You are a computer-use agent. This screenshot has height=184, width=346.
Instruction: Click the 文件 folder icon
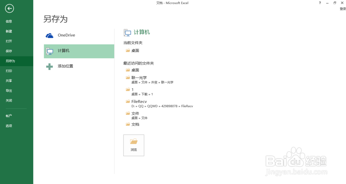click(x=128, y=113)
